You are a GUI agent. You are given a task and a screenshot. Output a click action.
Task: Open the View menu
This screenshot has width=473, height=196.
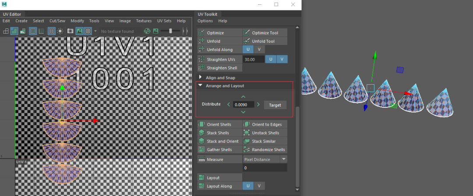tap(109, 21)
